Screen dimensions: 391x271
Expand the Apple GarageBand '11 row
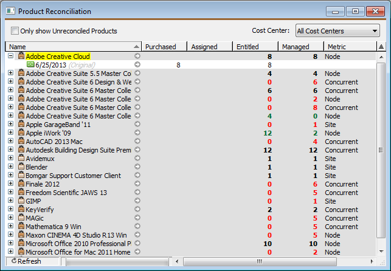pos(10,124)
